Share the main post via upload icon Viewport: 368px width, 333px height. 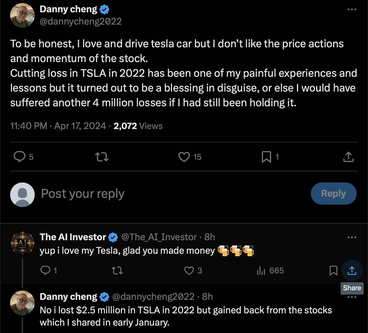tap(348, 157)
